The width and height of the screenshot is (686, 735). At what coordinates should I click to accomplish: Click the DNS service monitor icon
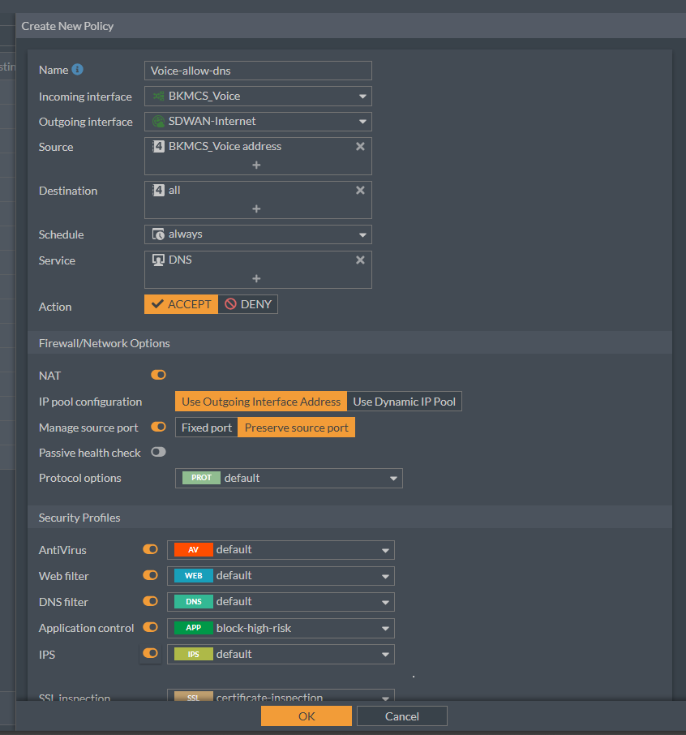tap(158, 260)
